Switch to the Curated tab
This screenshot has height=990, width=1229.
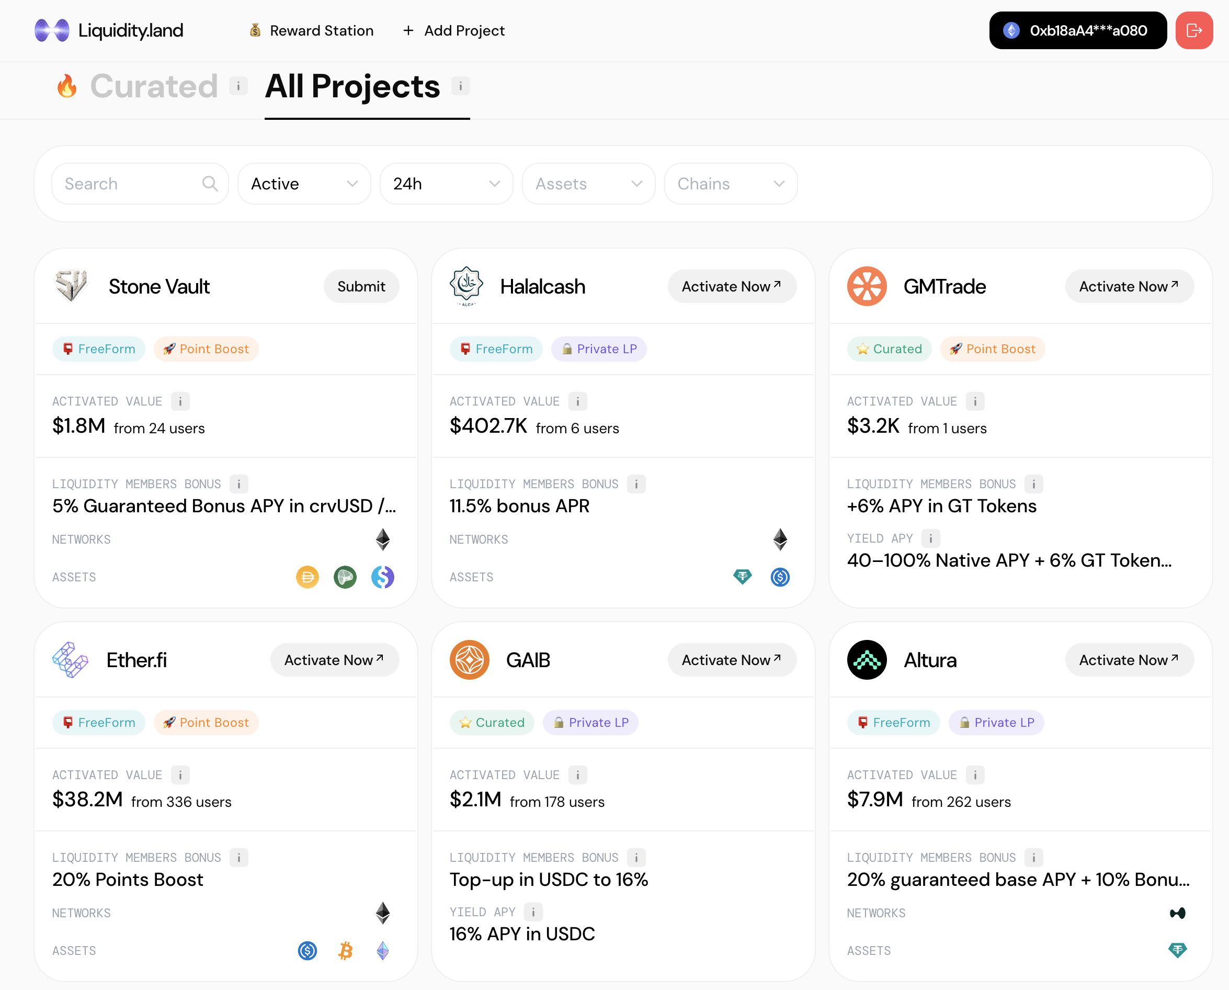[x=154, y=86]
